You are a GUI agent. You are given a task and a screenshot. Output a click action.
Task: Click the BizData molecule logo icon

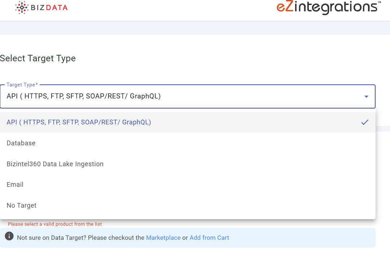[22, 7]
